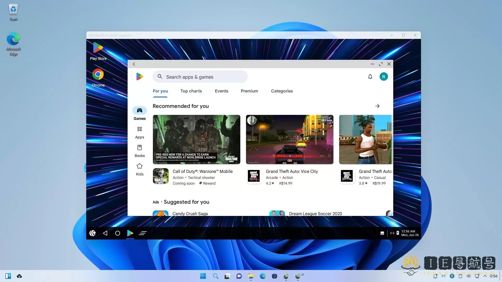
Task: Click the R$19.99 price of San Andreas
Action: (x=379, y=183)
